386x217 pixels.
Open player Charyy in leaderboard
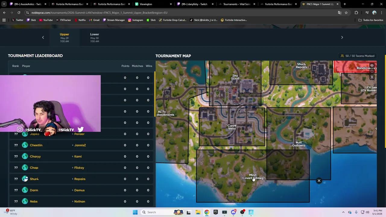35,156
